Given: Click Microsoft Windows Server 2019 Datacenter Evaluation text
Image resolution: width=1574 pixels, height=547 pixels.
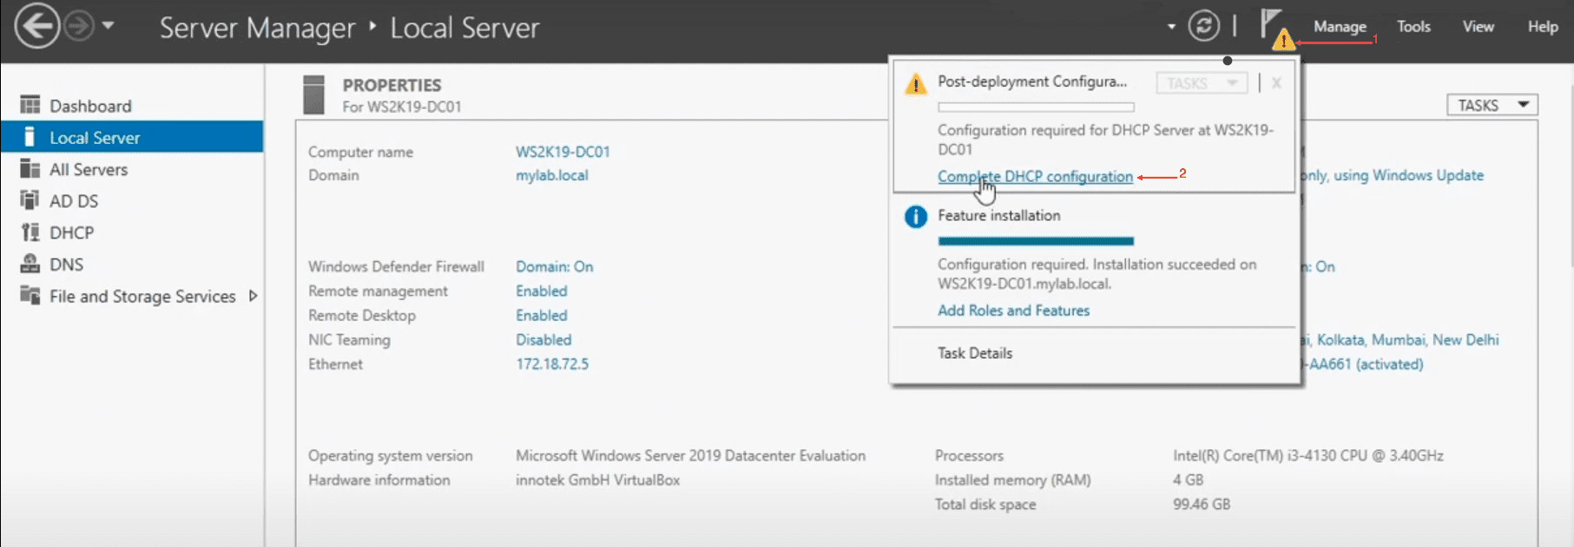Looking at the screenshot, I should click(x=690, y=455).
